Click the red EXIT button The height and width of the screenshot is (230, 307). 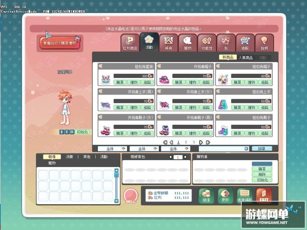click(264, 196)
